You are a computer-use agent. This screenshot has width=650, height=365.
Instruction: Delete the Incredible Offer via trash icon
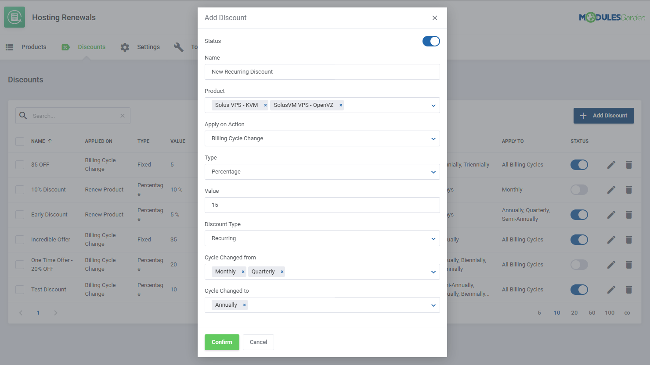(x=629, y=240)
